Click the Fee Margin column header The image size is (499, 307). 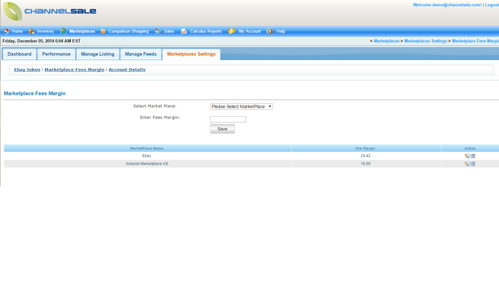[366, 149]
